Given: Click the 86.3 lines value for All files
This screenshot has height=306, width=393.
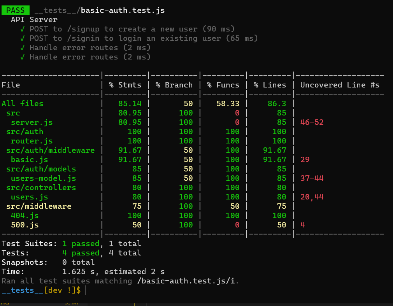Looking at the screenshot, I should (277, 103).
